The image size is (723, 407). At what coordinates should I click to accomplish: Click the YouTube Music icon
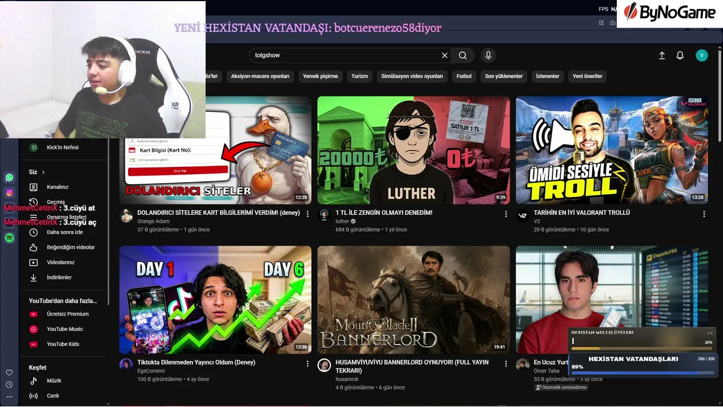pyautogui.click(x=33, y=329)
